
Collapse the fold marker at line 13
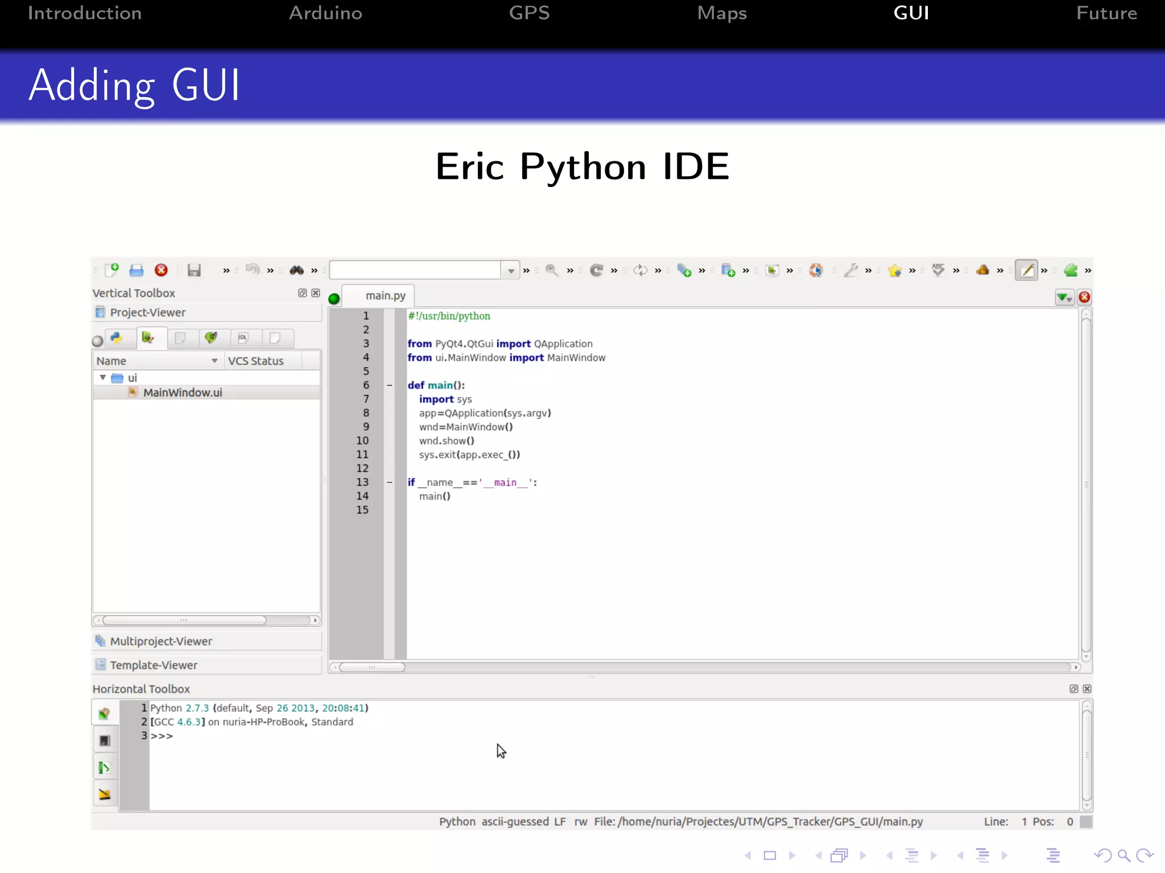[390, 482]
